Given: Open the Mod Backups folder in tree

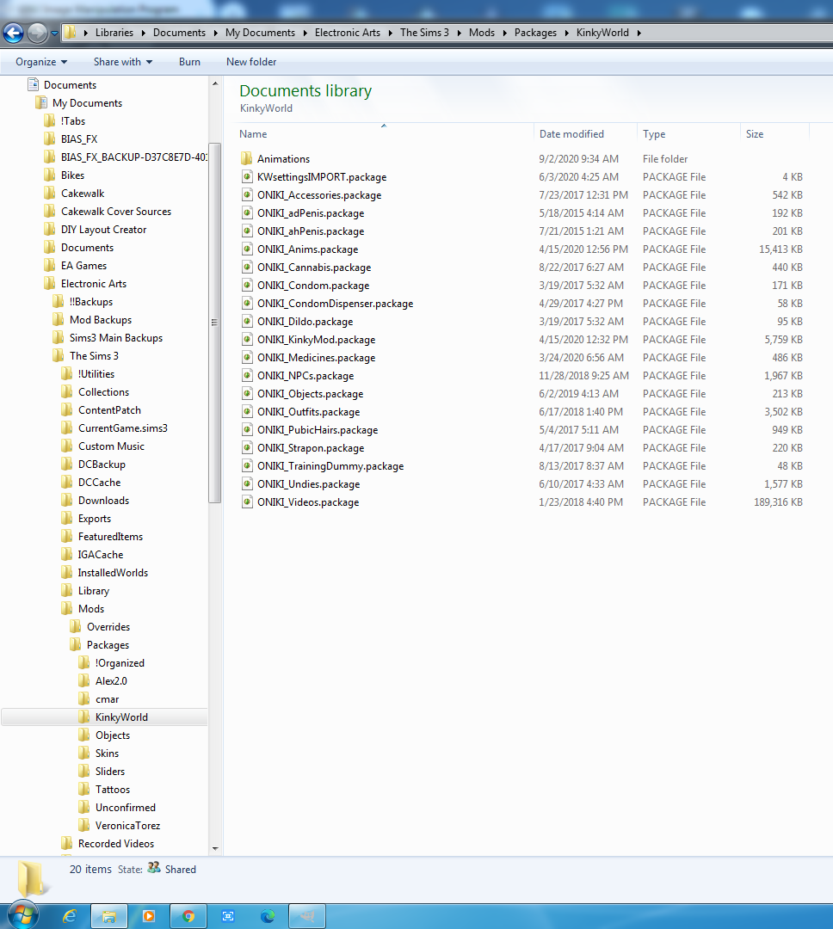Looking at the screenshot, I should tap(101, 320).
